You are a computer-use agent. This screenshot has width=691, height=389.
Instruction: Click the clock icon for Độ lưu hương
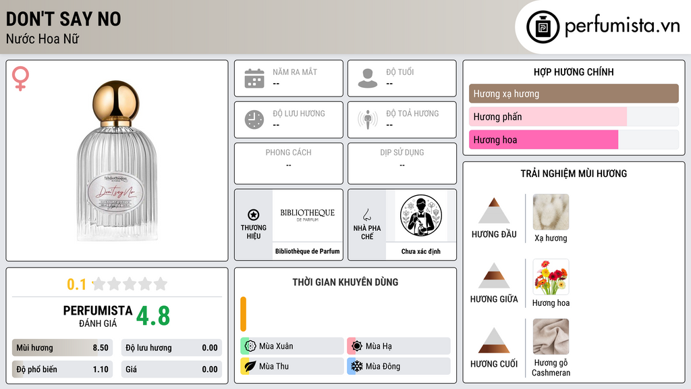click(254, 120)
